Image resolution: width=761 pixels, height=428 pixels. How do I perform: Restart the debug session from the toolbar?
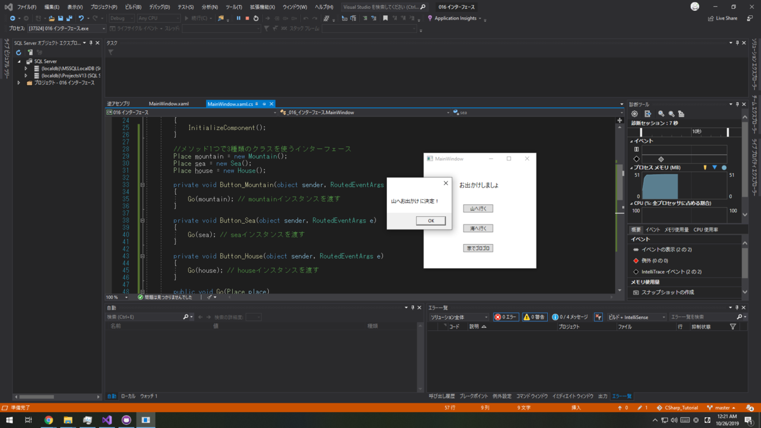[256, 18]
